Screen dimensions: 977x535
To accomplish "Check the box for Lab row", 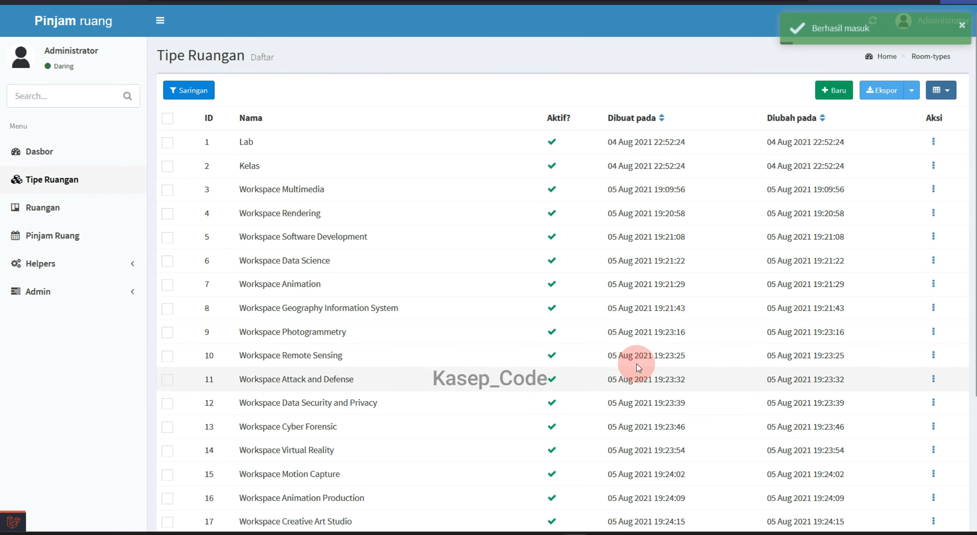I will click(x=167, y=142).
